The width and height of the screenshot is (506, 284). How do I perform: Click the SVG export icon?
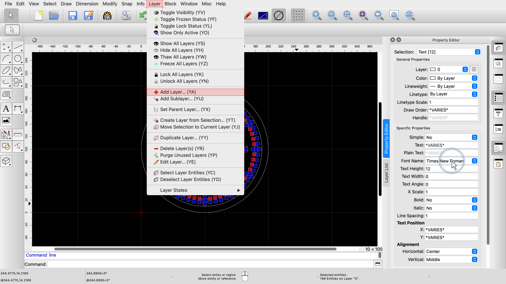click(x=107, y=15)
